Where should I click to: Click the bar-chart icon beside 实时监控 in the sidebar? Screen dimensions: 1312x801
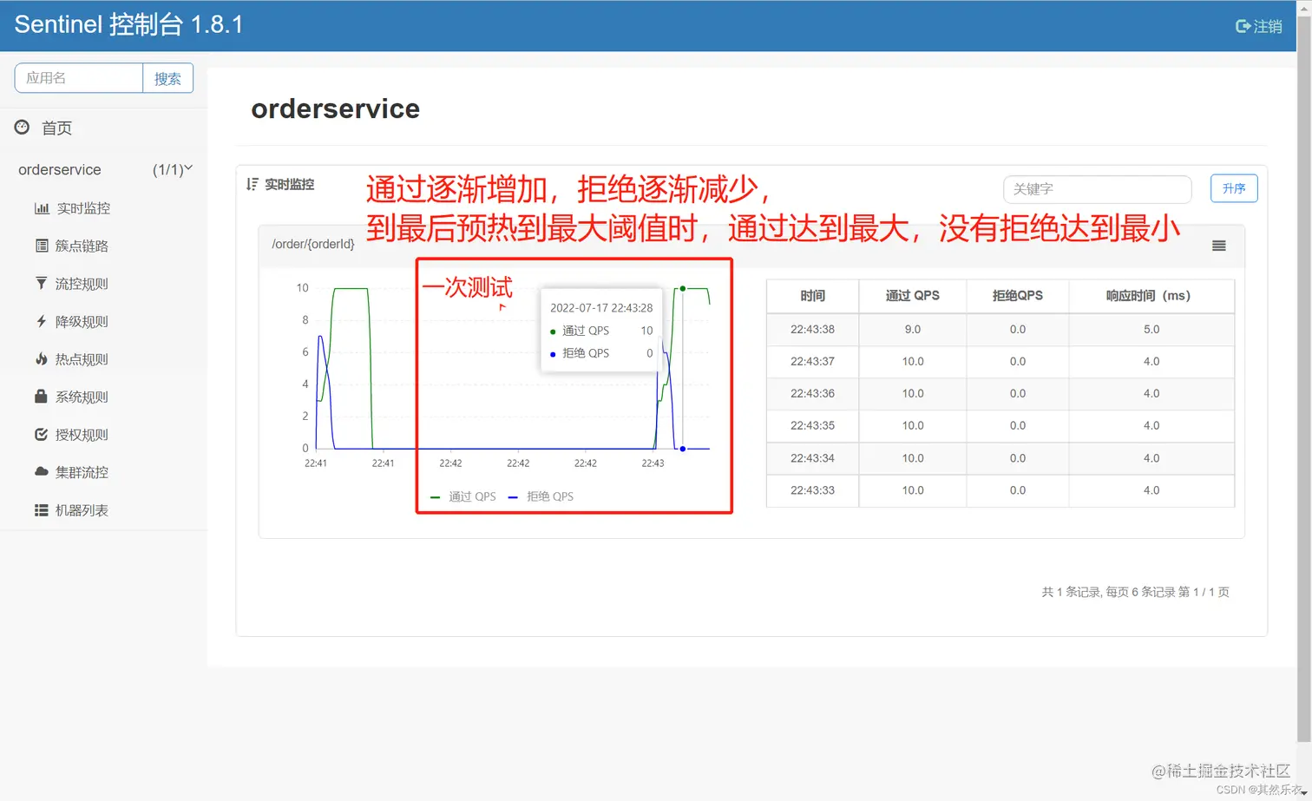coord(42,208)
